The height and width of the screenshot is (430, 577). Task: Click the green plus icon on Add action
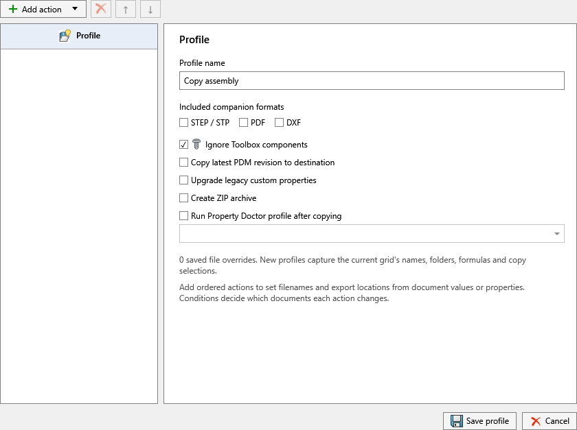point(13,9)
